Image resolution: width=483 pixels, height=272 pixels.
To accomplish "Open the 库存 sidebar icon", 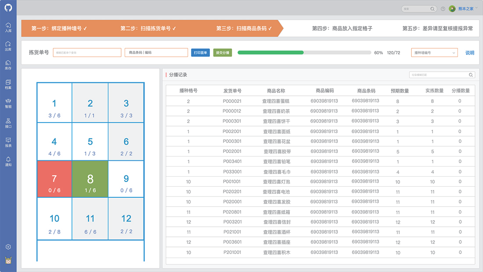I will click(8, 65).
